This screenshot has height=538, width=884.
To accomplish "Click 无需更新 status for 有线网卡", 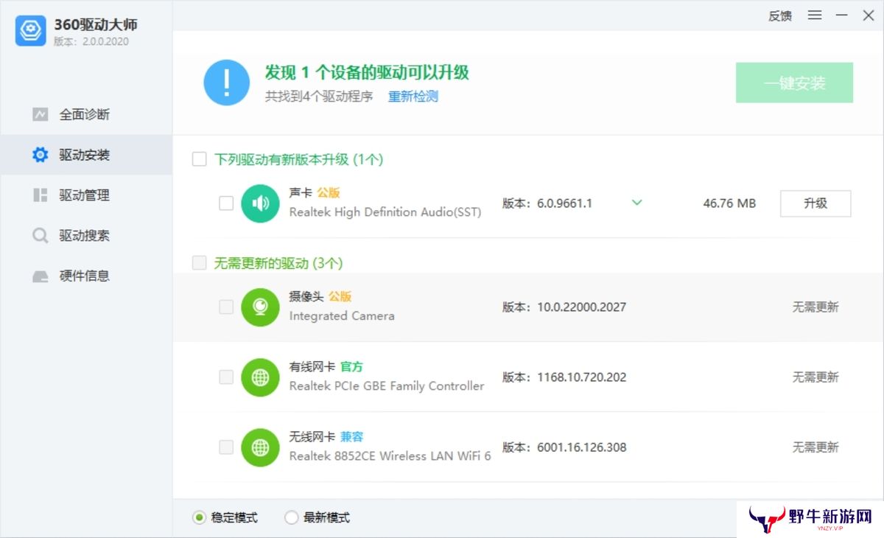I will (815, 377).
